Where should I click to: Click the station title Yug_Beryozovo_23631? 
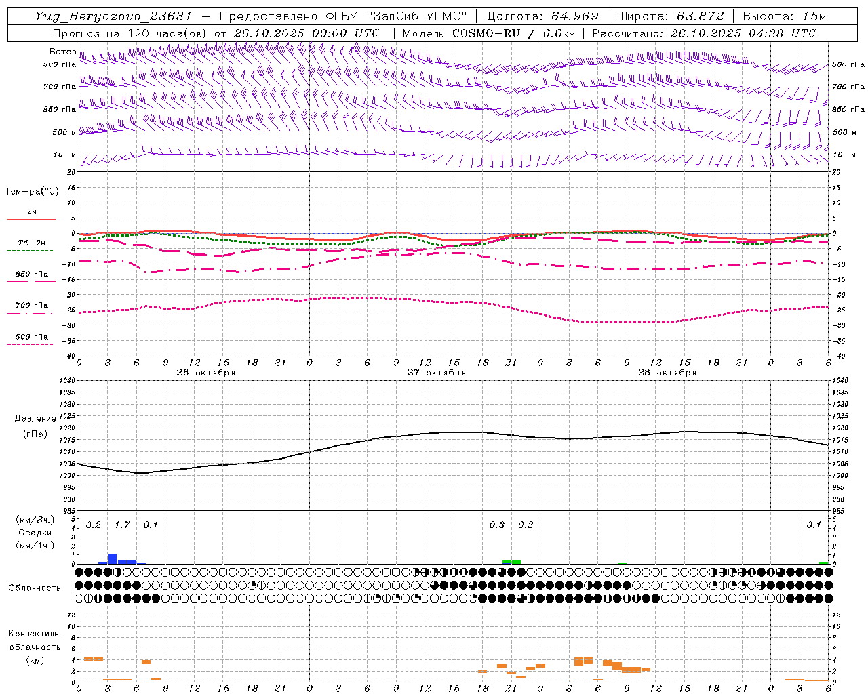click(x=113, y=16)
